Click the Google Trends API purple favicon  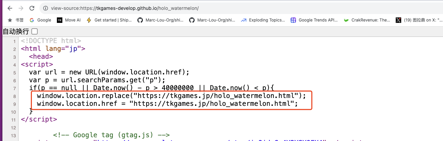[x=293, y=20]
